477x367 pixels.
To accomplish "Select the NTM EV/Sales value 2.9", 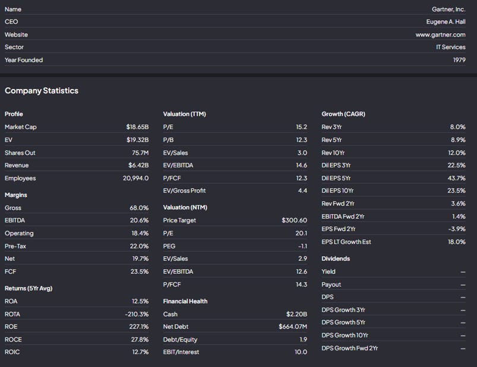I will [x=303, y=259].
